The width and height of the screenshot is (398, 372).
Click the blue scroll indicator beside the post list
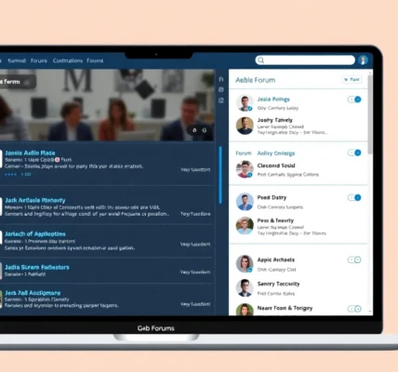220,175
